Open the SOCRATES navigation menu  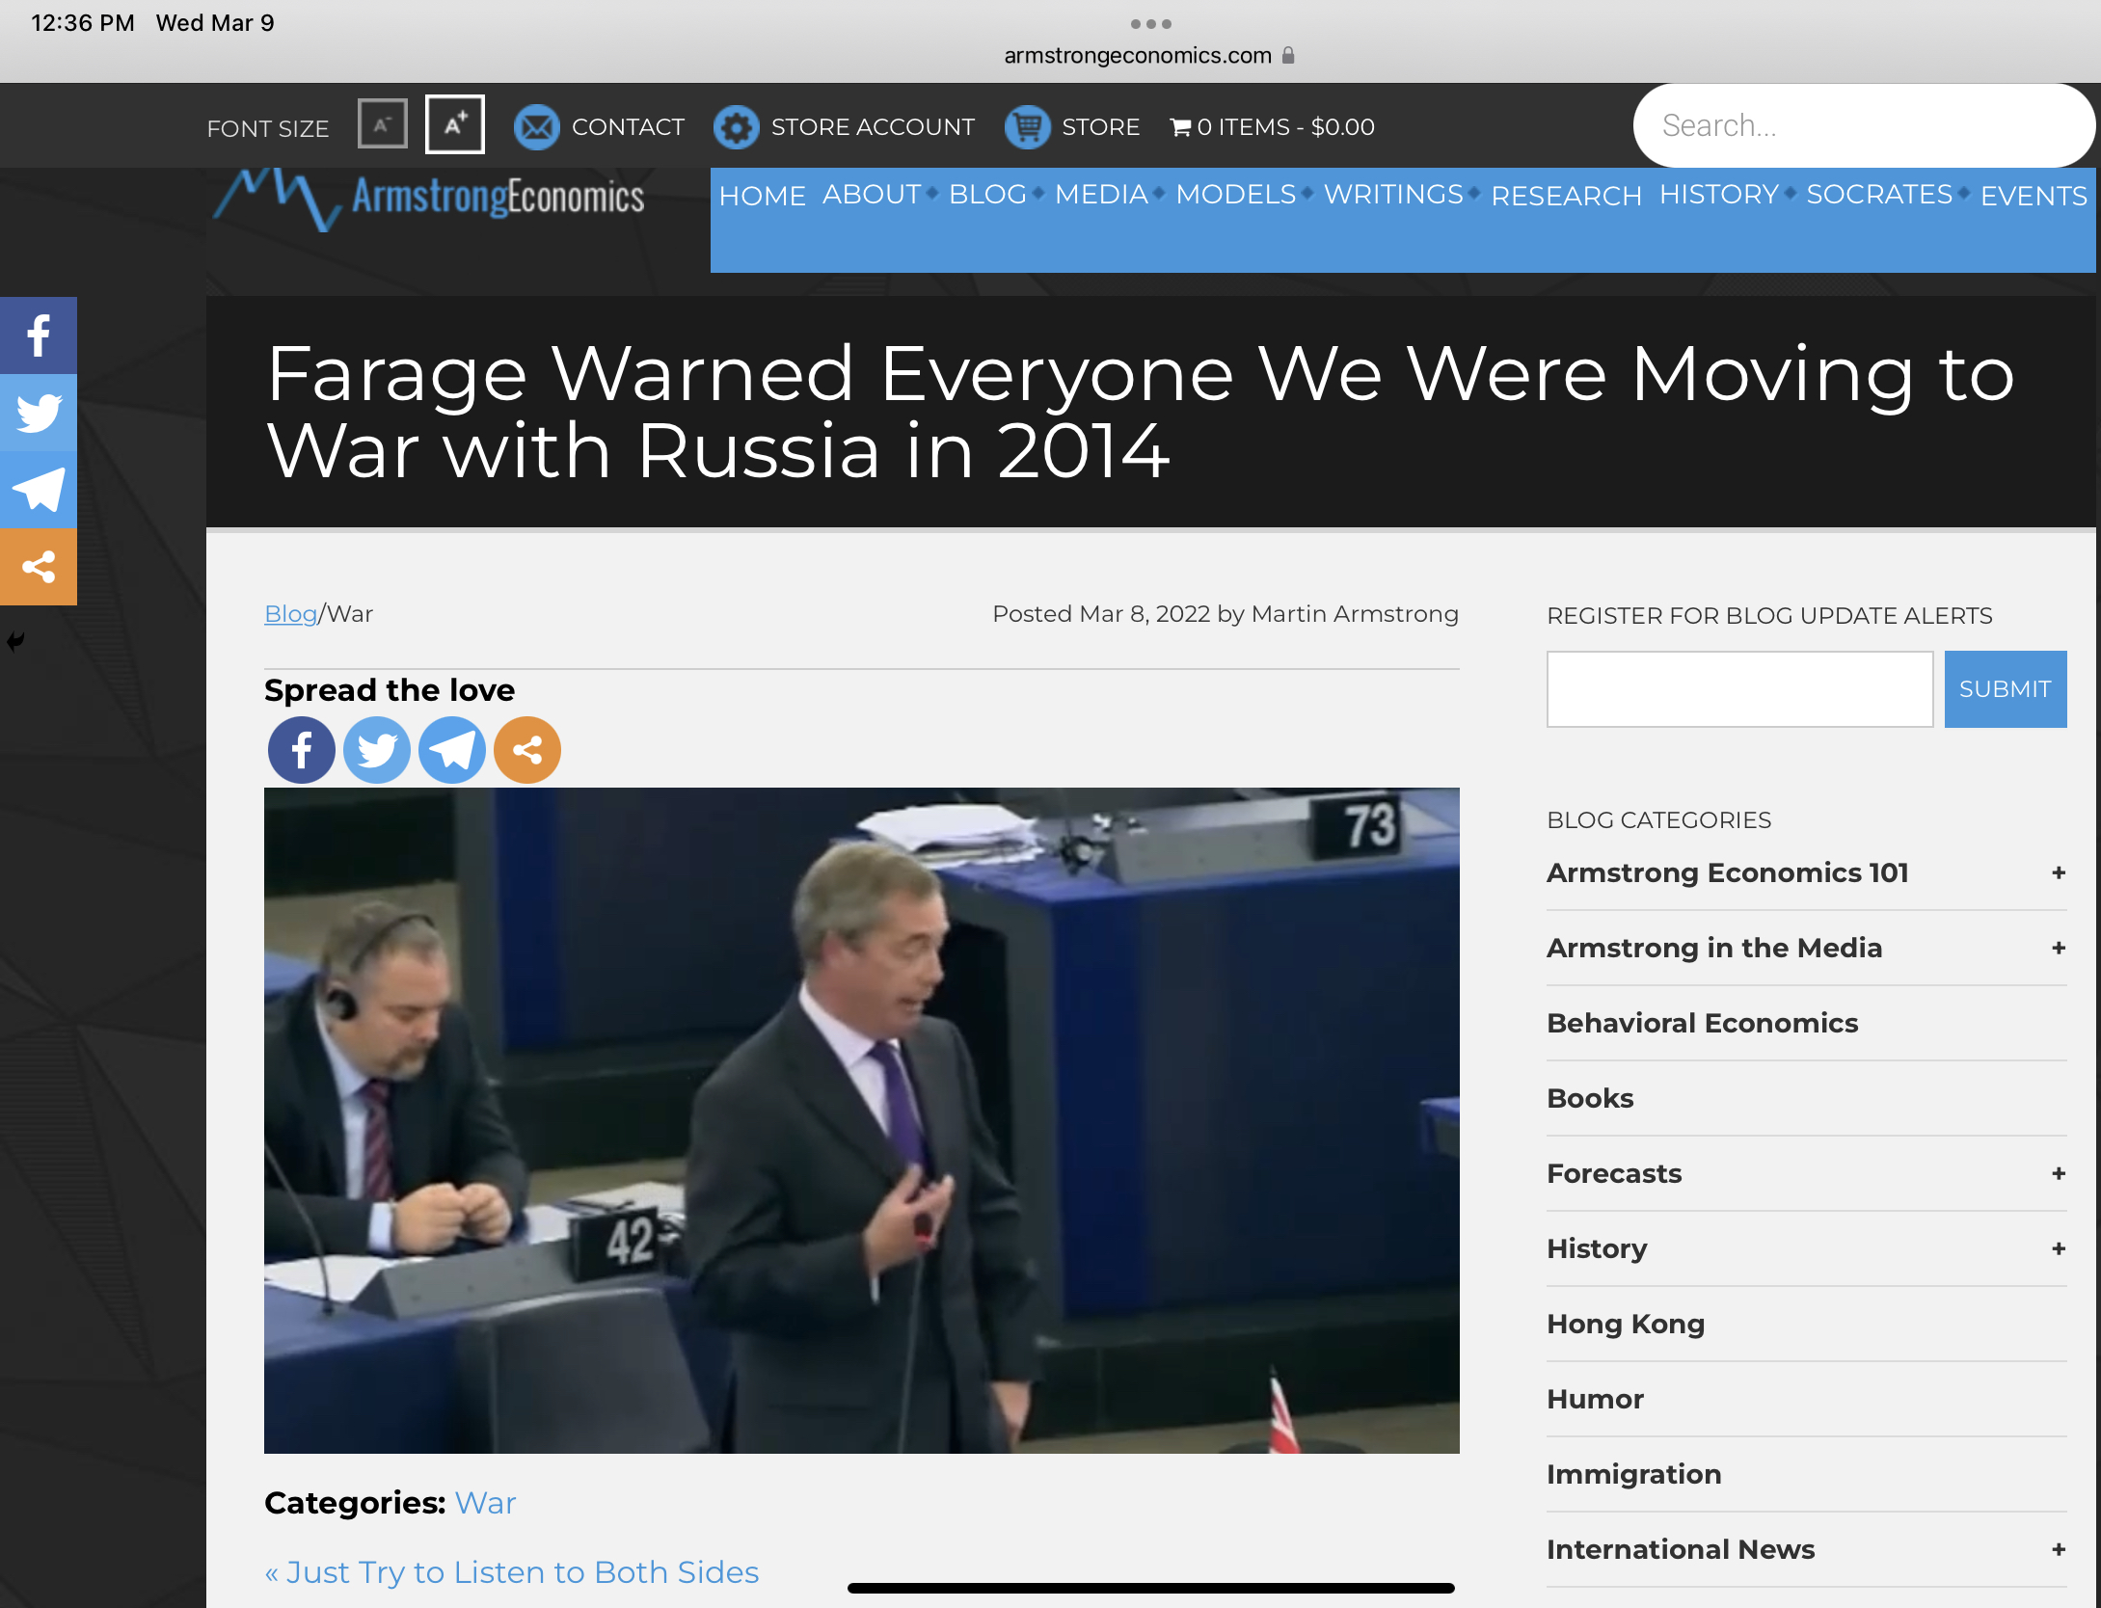pos(1878,195)
